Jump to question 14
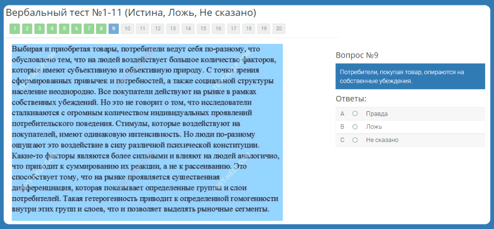The image size is (494, 229). (x=188, y=28)
